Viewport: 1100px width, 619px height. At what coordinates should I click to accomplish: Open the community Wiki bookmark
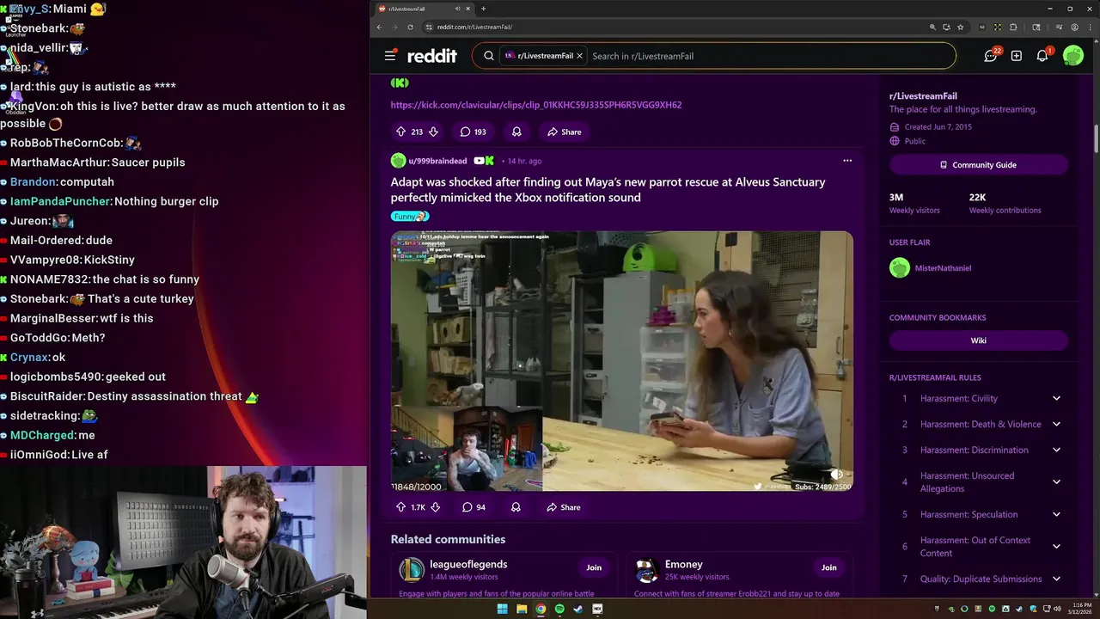(979, 340)
